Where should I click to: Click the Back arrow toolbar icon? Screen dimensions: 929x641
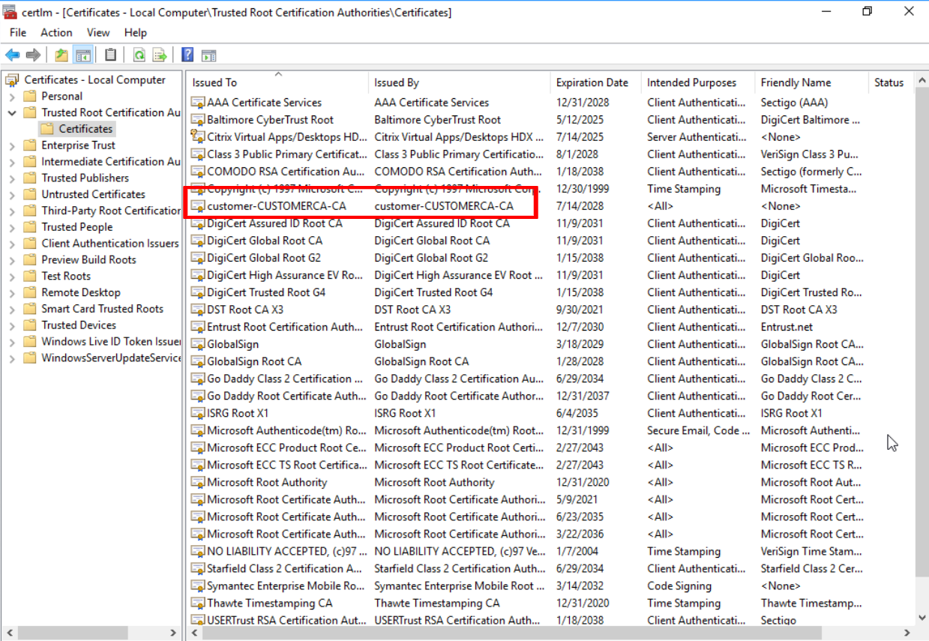(12, 55)
